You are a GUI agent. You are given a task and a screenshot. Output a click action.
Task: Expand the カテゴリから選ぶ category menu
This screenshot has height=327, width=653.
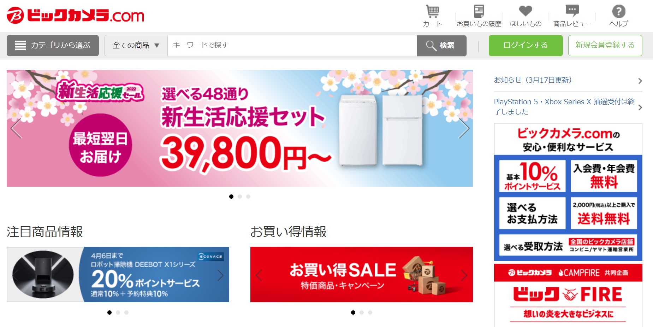click(53, 46)
